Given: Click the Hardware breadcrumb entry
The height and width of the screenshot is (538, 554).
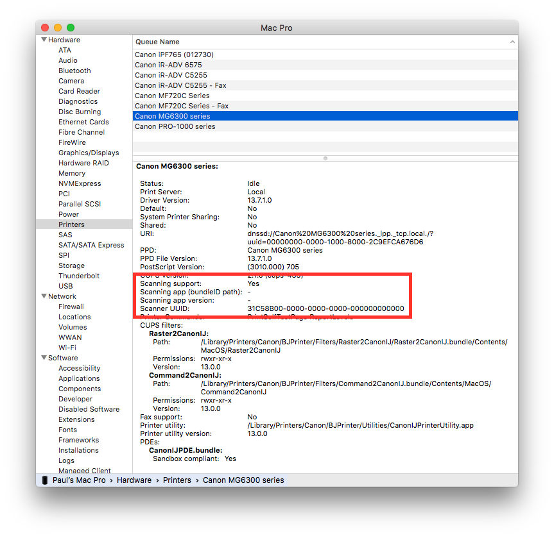Looking at the screenshot, I should [134, 480].
